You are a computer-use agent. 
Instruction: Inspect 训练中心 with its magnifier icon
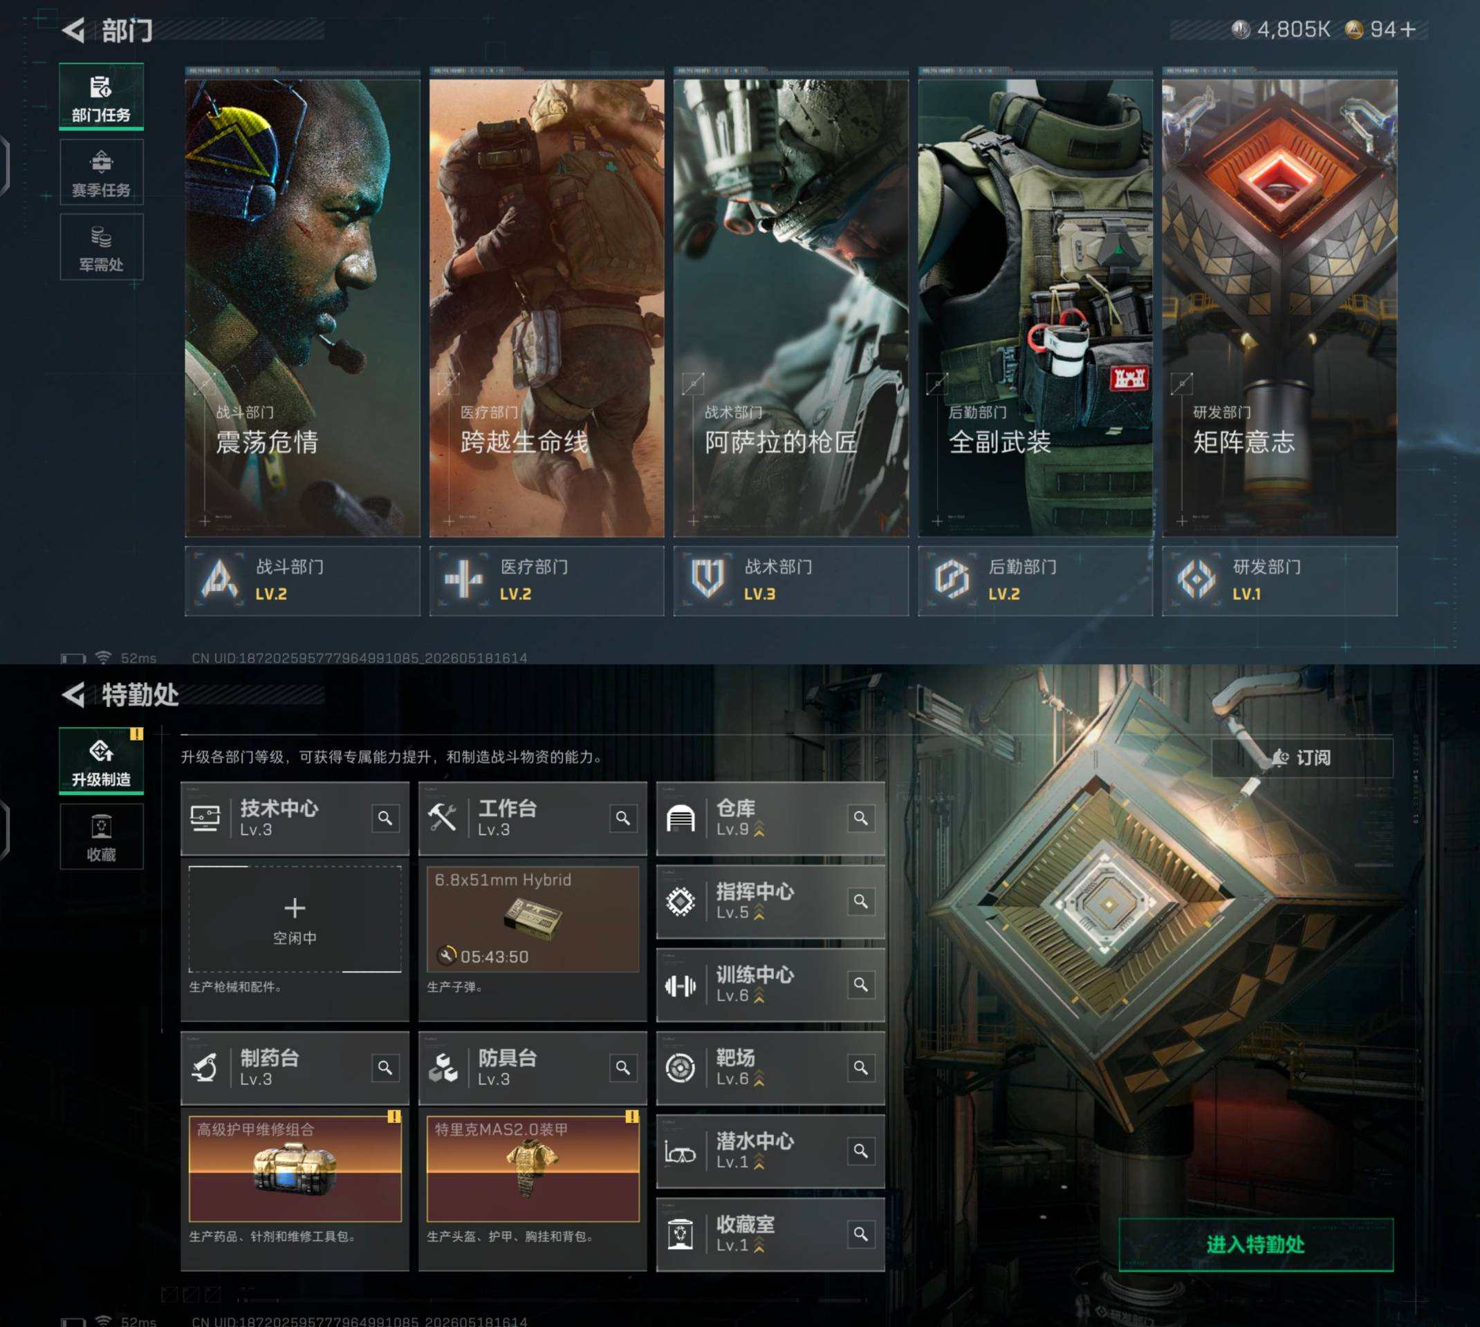pyautogui.click(x=861, y=985)
